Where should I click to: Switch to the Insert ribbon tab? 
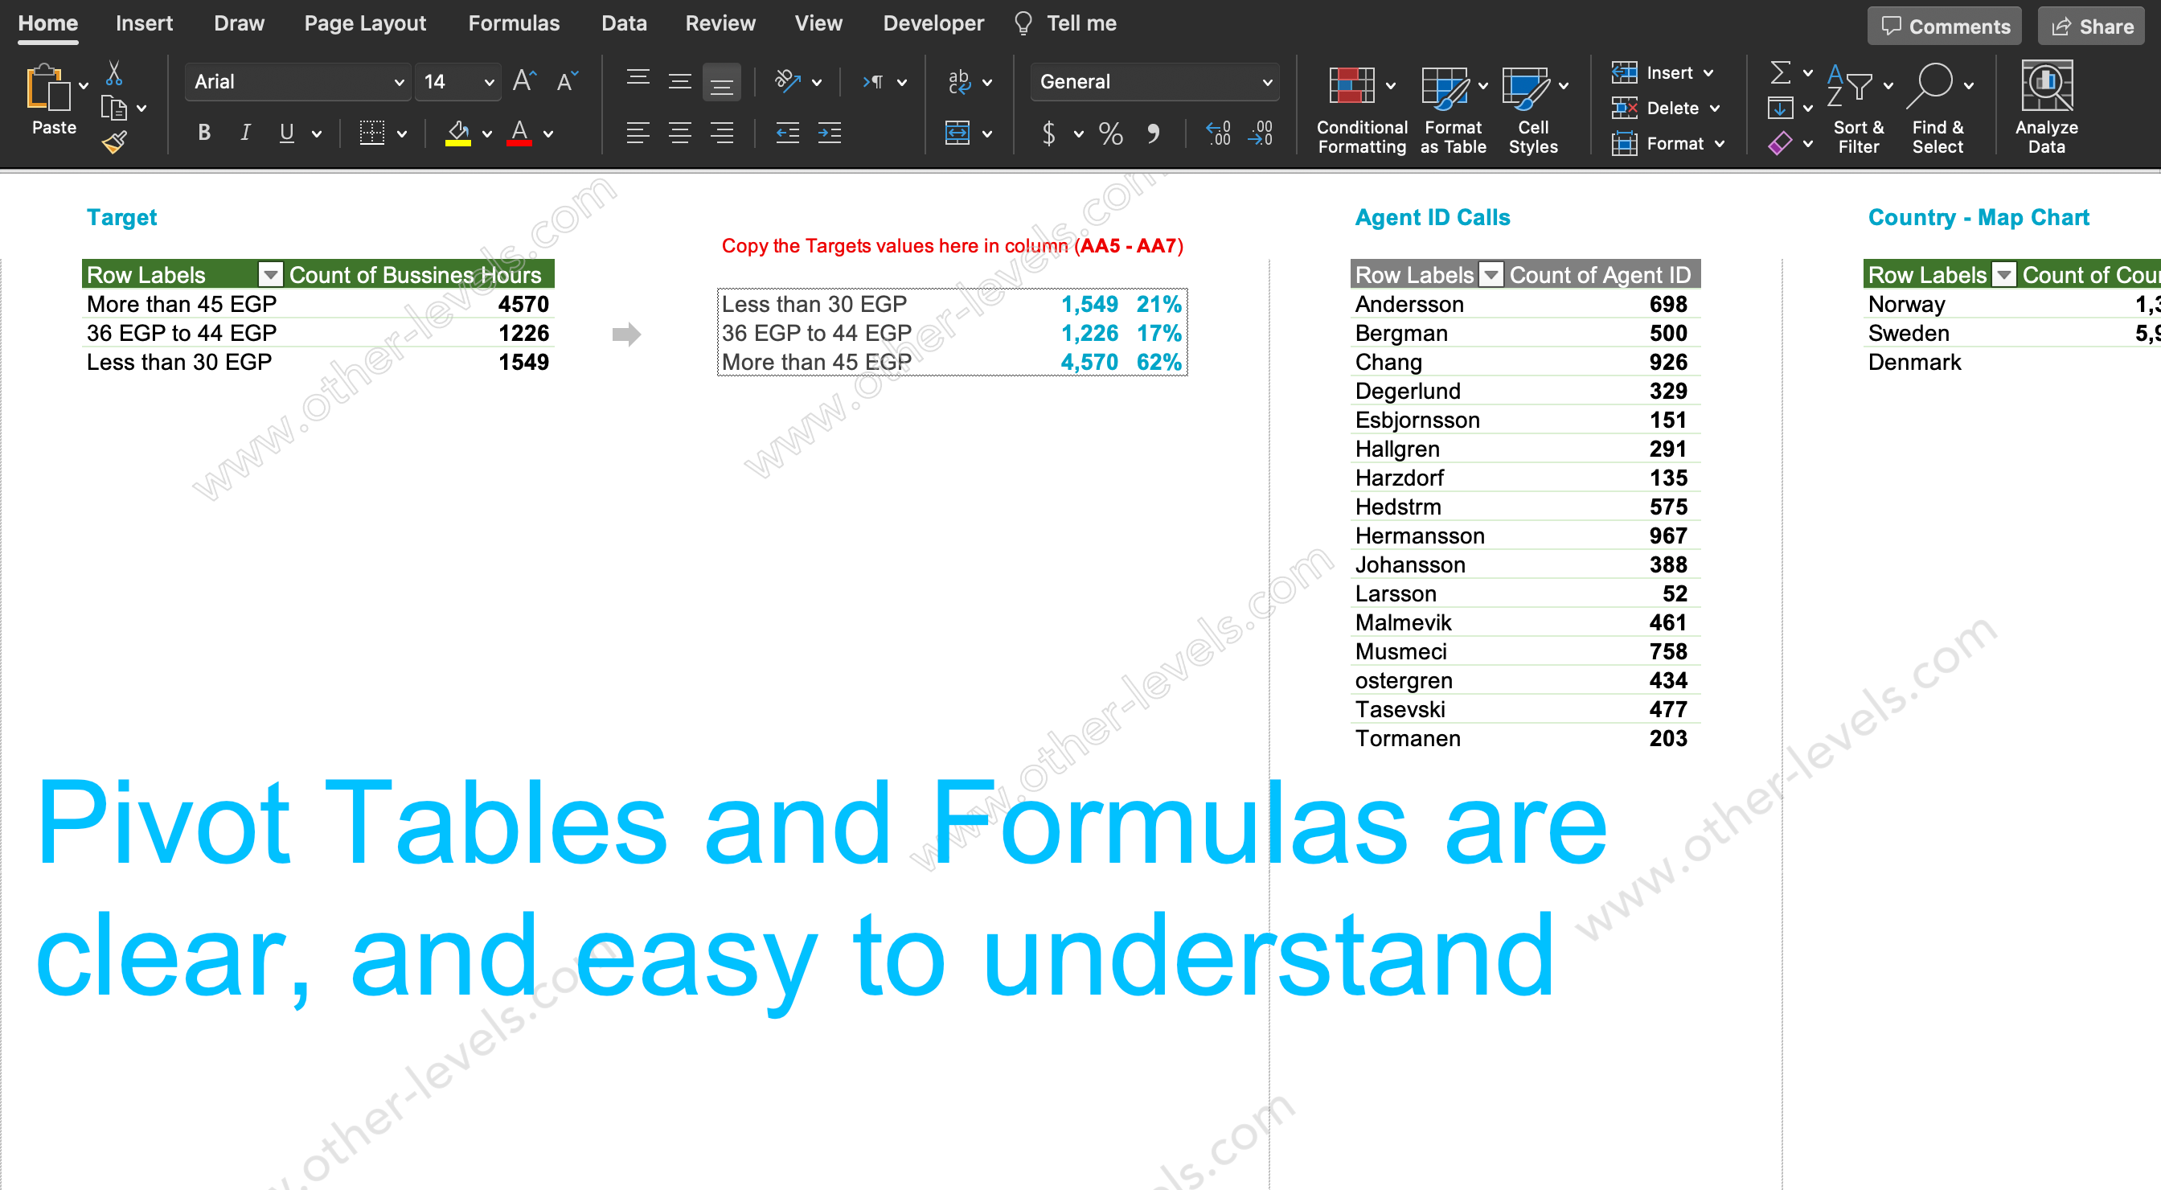click(143, 23)
